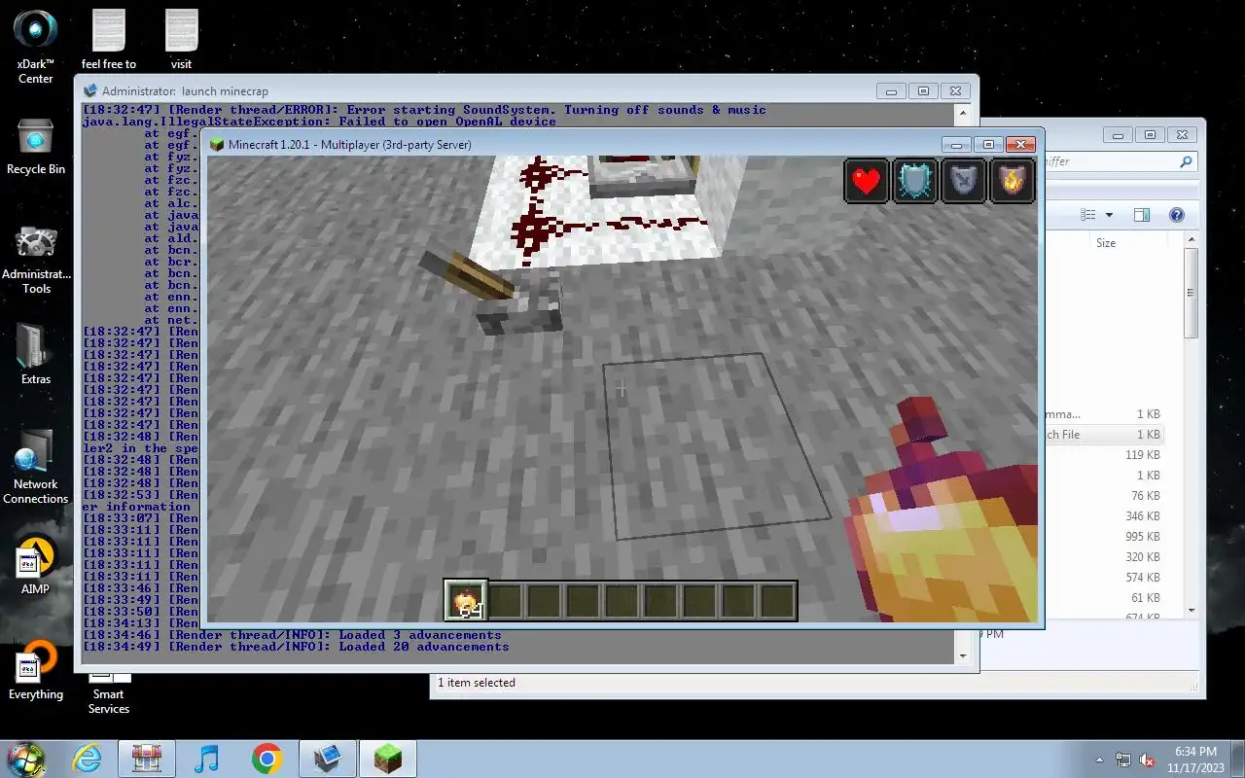
Task: Show hidden system tray icons
Action: tap(1100, 760)
